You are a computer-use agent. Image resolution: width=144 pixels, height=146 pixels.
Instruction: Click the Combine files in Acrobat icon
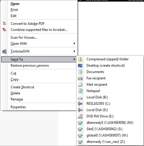tap(4, 29)
